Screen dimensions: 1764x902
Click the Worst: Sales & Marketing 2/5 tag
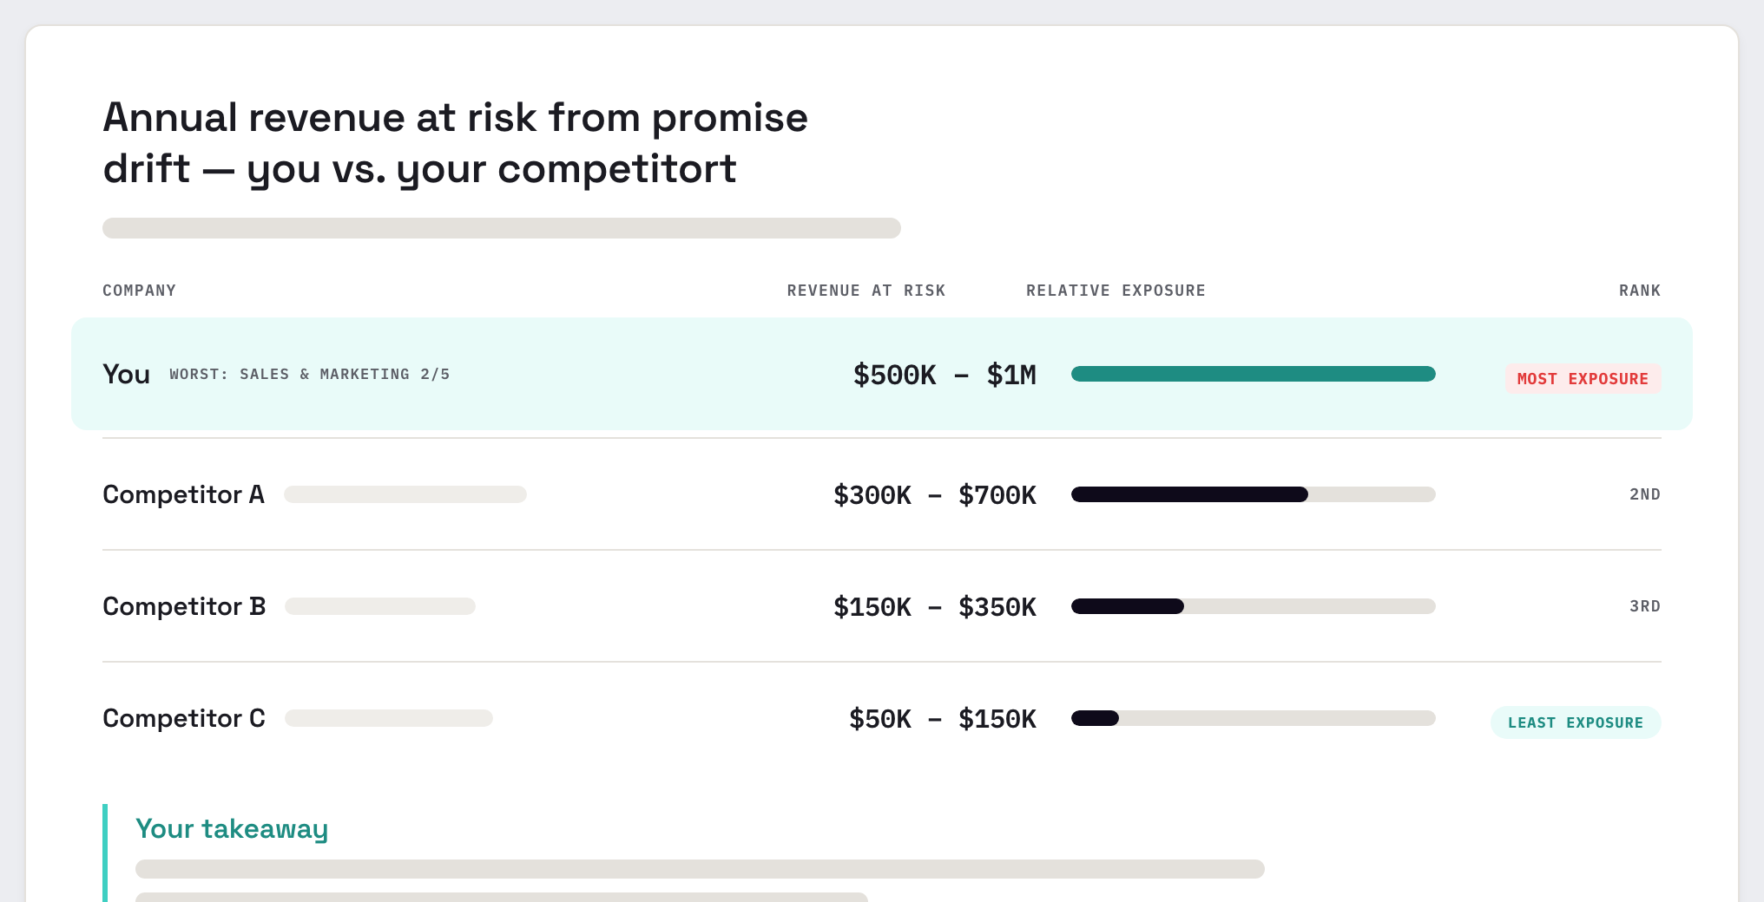(310, 374)
